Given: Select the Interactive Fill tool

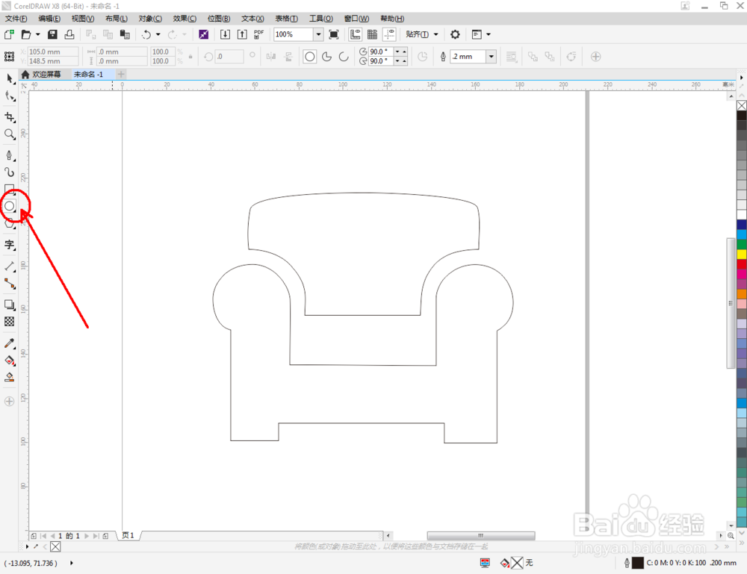Looking at the screenshot, I should coord(10,361).
